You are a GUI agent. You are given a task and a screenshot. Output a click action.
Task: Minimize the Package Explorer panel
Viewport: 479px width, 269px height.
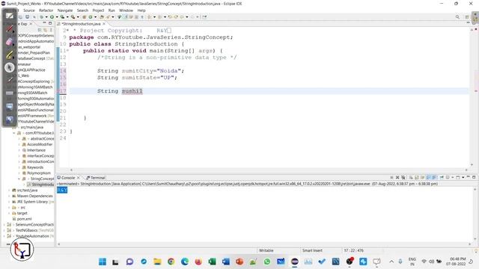click(44, 23)
